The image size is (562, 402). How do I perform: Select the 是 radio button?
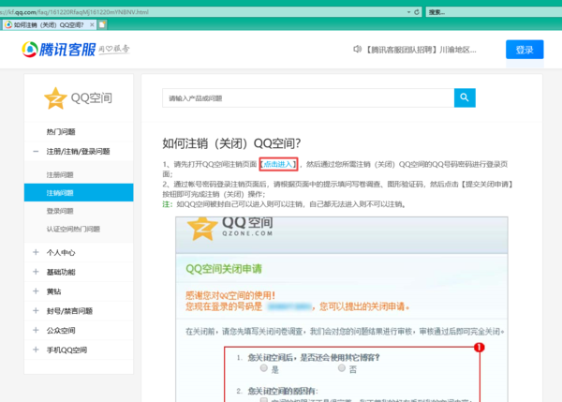click(x=265, y=368)
